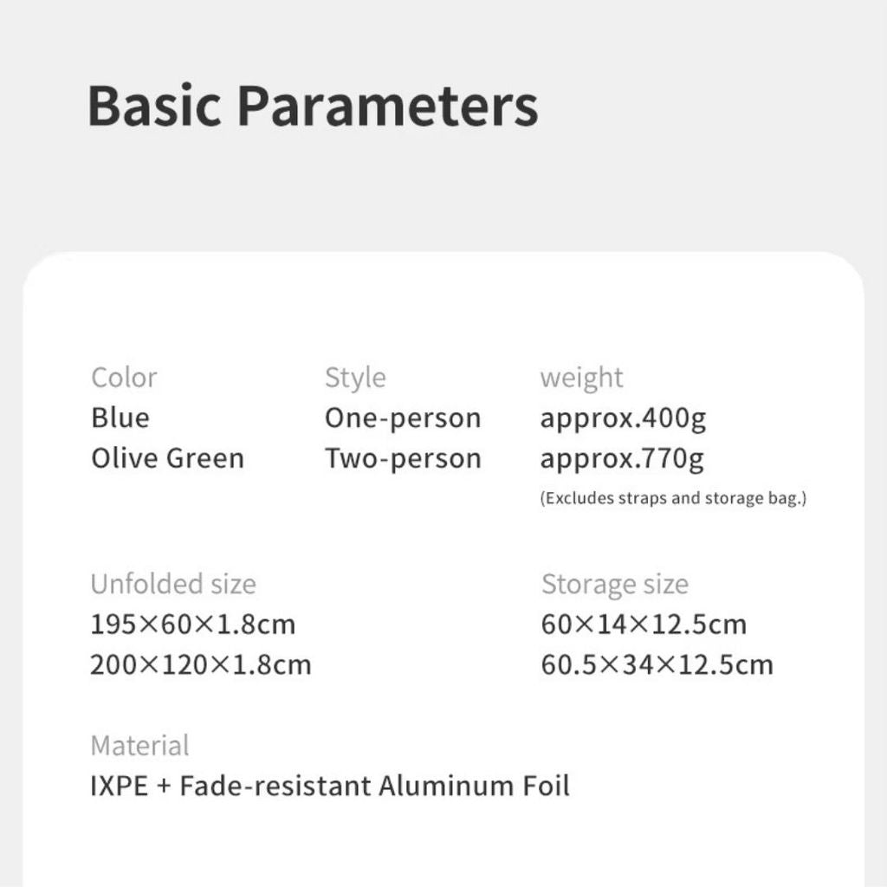Click the 'approx.770g' weight value
Viewport: 887px width, 887px height.
(622, 458)
